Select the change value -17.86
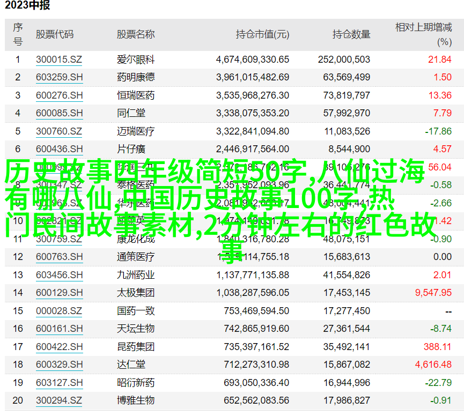The width and height of the screenshot is (464, 416). 438,131
